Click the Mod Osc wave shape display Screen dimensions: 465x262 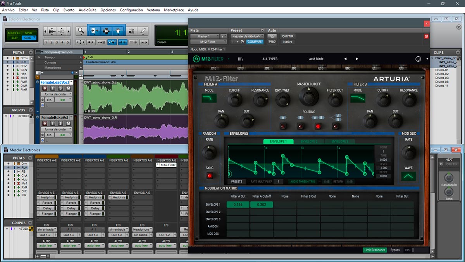[x=408, y=176]
